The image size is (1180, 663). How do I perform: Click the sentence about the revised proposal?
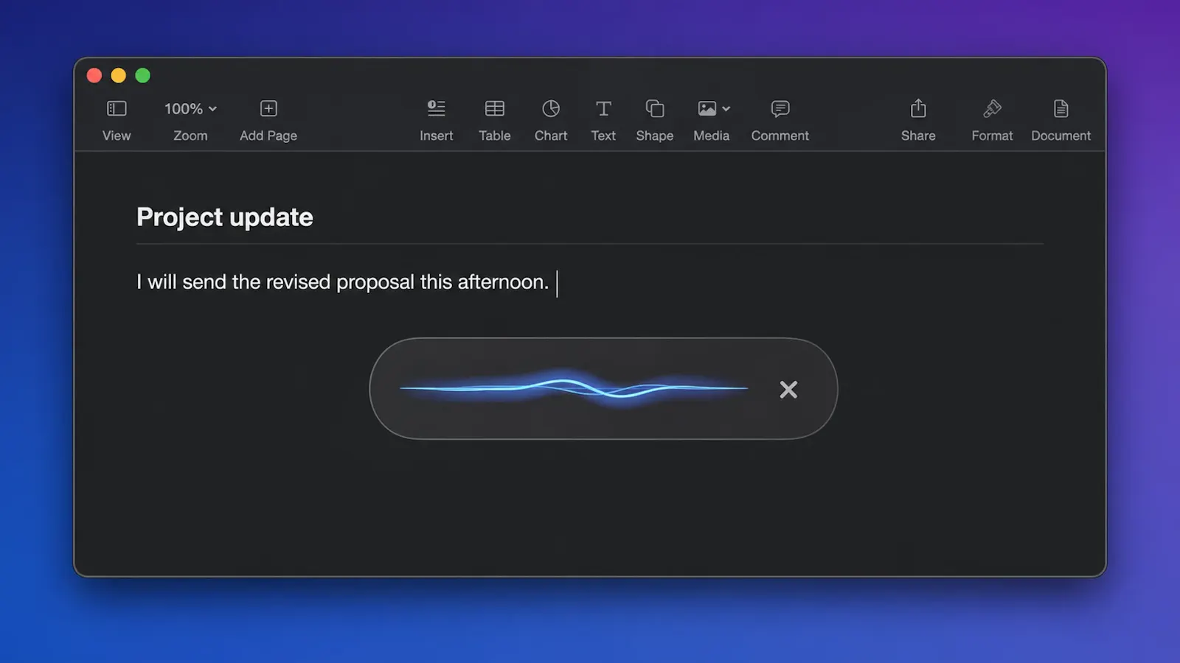(343, 282)
